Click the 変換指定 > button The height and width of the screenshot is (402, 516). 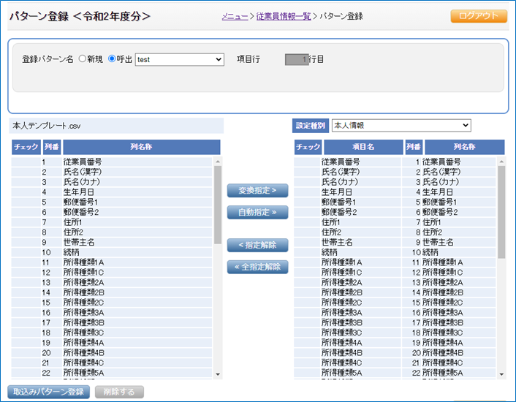(257, 190)
